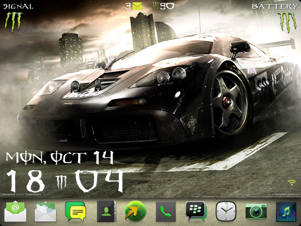The width and height of the screenshot is (301, 226).
Task: Open the picture messages envelope icon
Action: pyautogui.click(x=46, y=211)
